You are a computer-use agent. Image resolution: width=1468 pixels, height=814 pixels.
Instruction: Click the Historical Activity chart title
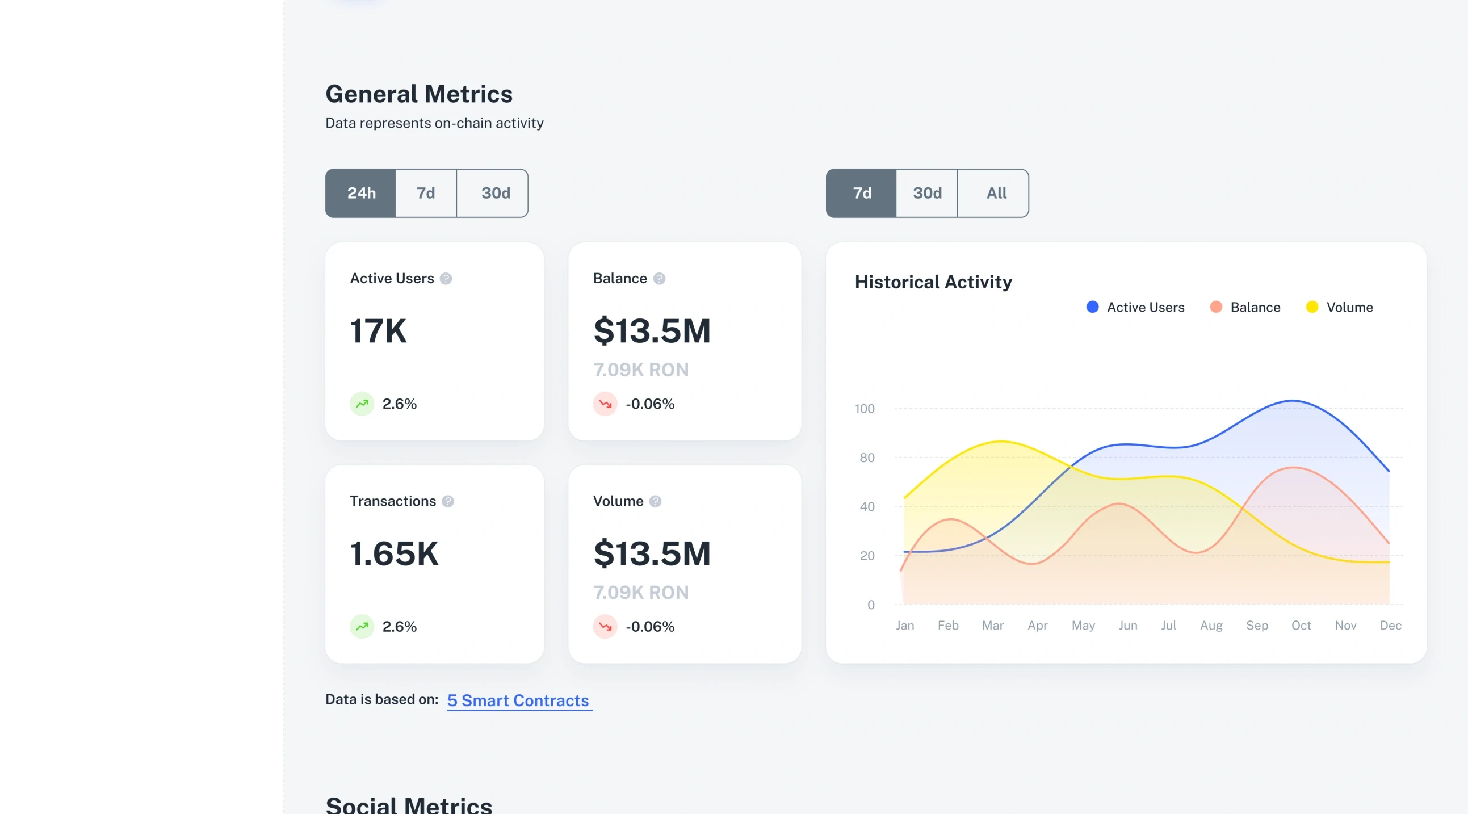point(933,282)
